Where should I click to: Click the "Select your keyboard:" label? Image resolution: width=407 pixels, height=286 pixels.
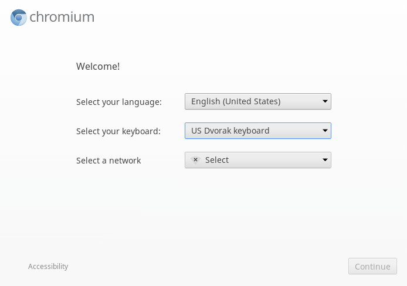[x=118, y=131]
